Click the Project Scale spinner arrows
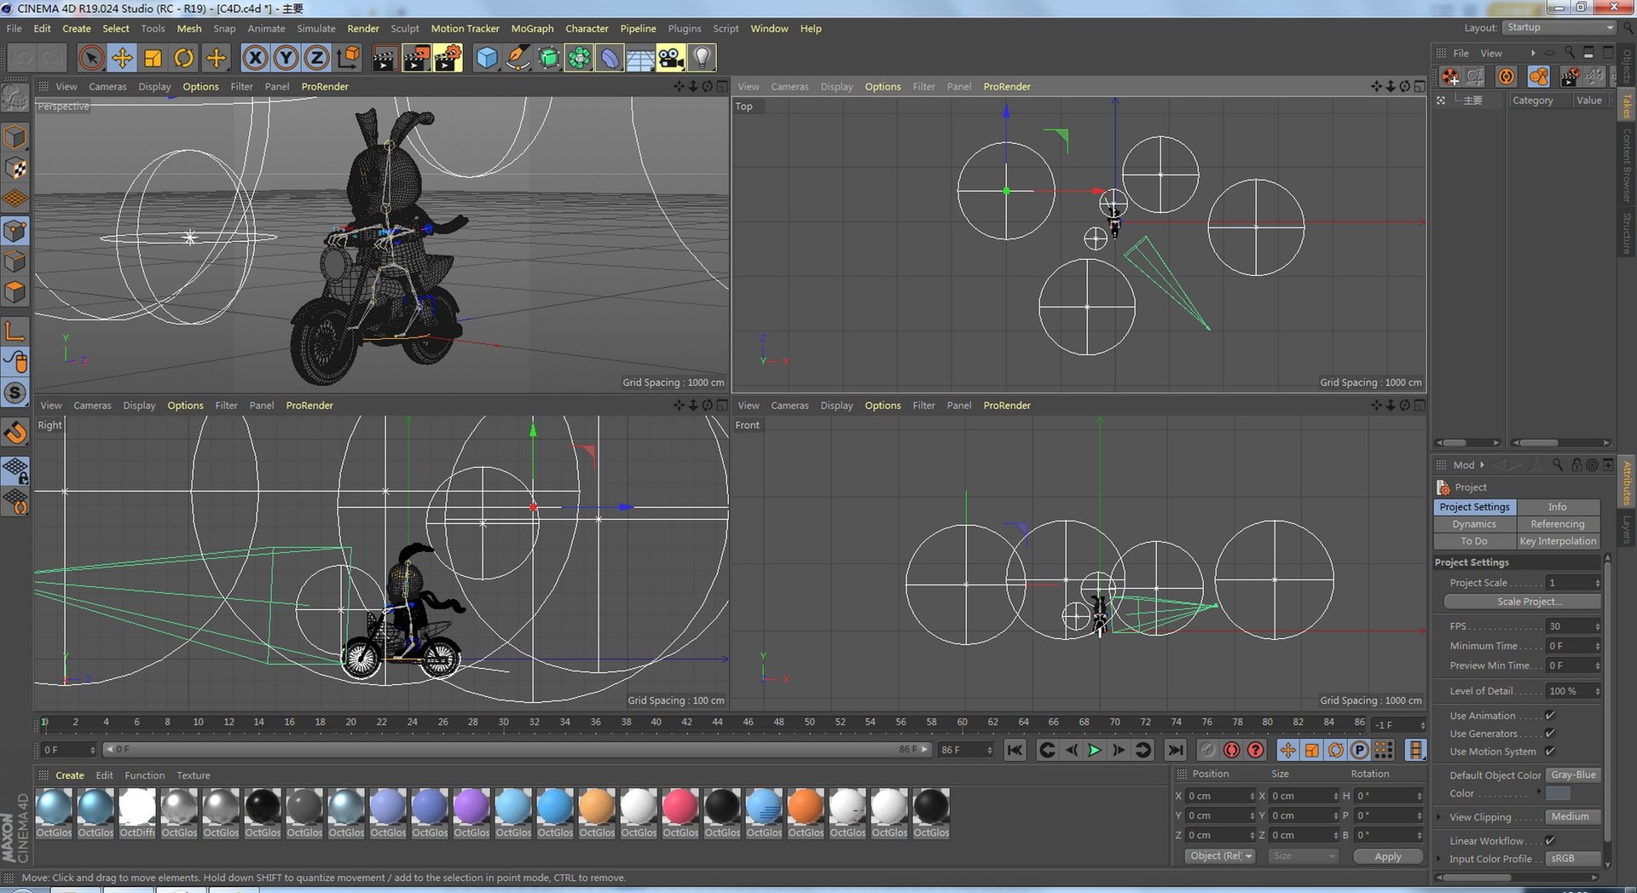1637x893 pixels. (1597, 583)
